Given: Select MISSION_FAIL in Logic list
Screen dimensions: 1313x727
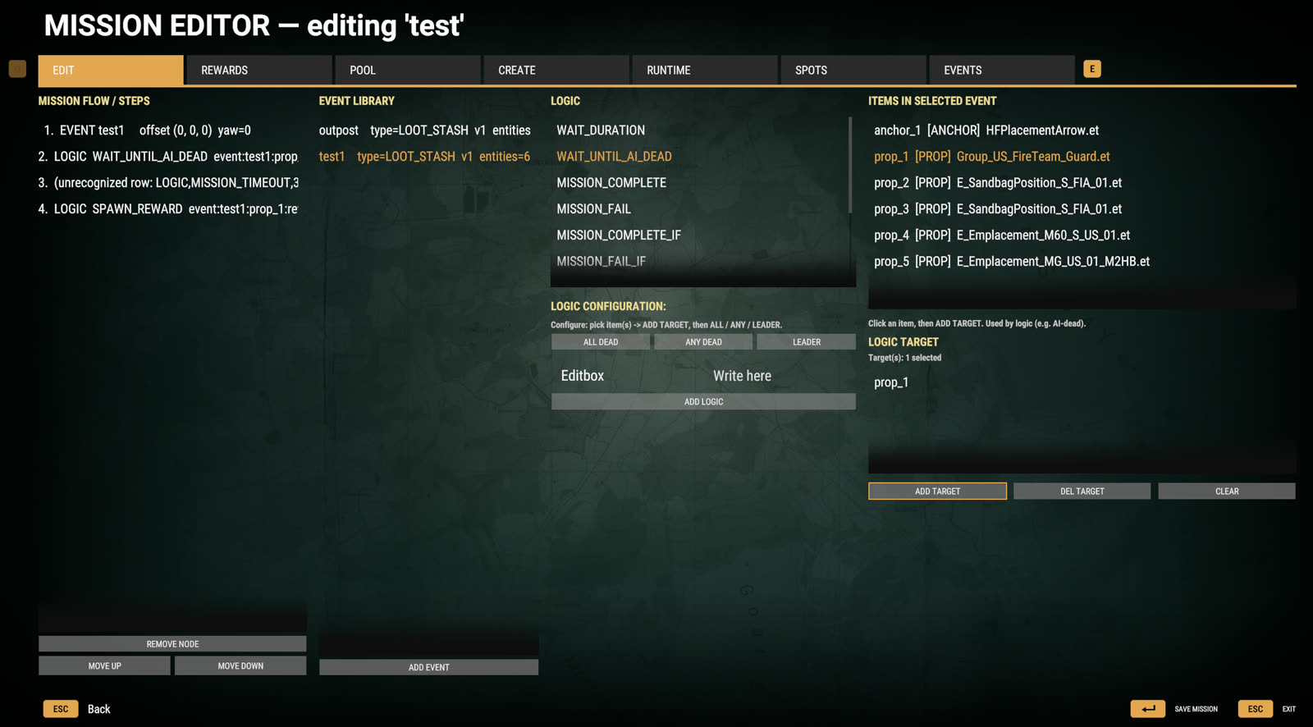Looking at the screenshot, I should click(699, 209).
